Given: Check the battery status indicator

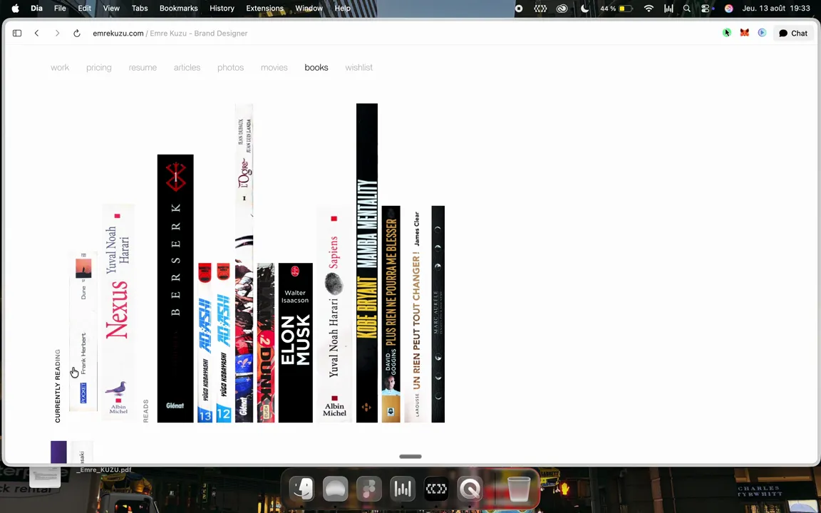Looking at the screenshot, I should 616,9.
